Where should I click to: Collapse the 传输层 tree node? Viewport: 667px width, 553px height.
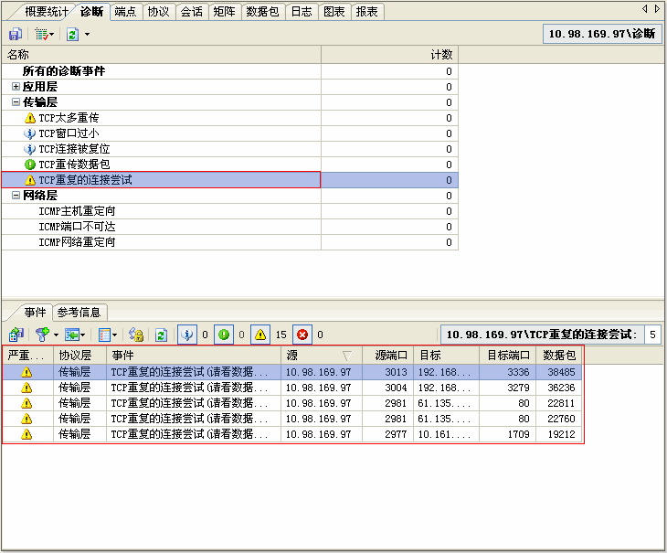click(16, 102)
